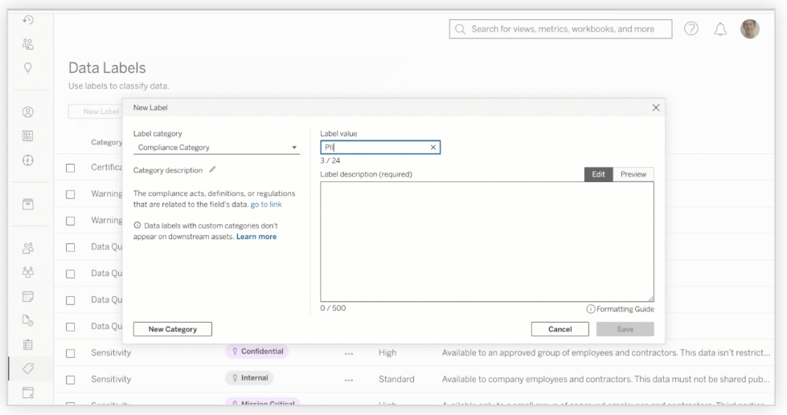Click inside the Label description text area

(486, 241)
